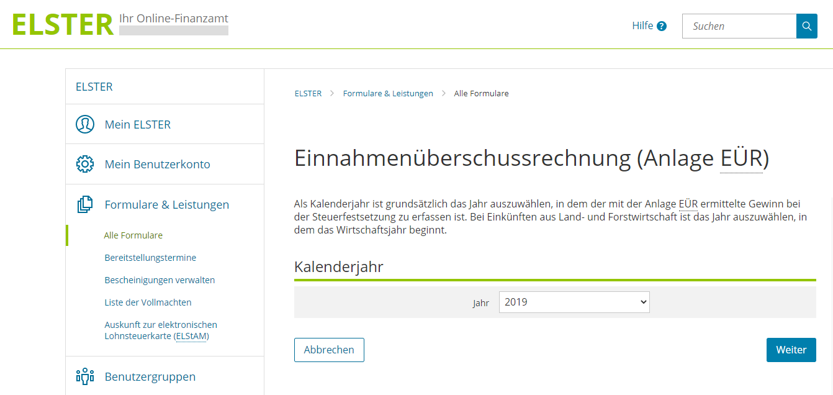This screenshot has width=833, height=395.
Task: Open Liste der Vollmachten
Action: (x=148, y=302)
